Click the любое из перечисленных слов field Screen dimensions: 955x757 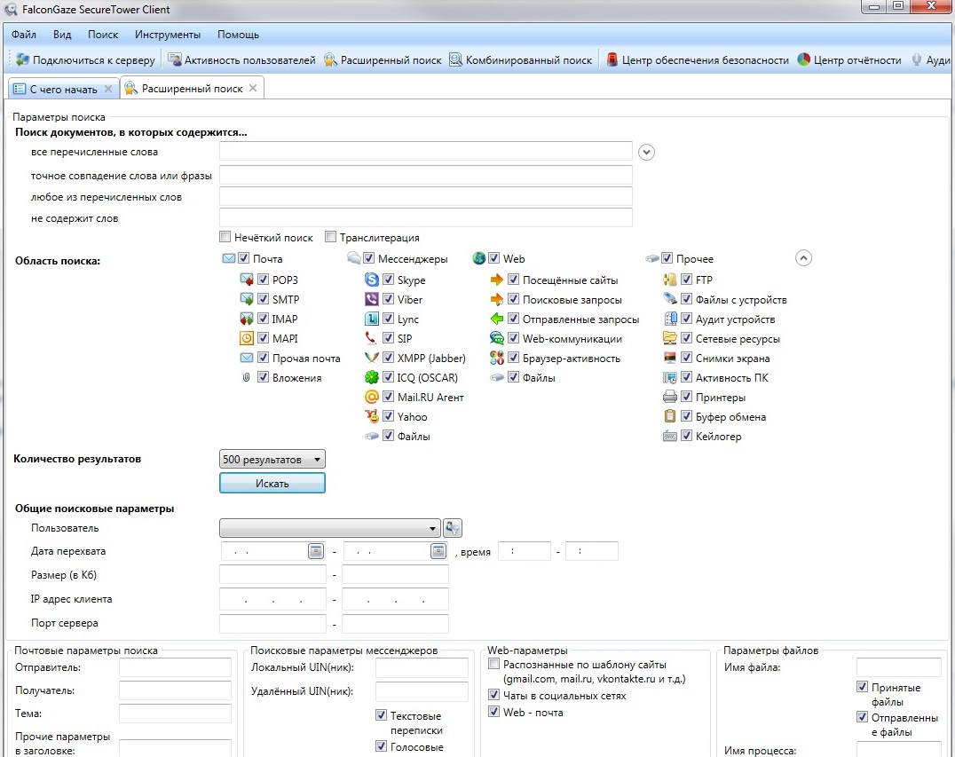(426, 196)
